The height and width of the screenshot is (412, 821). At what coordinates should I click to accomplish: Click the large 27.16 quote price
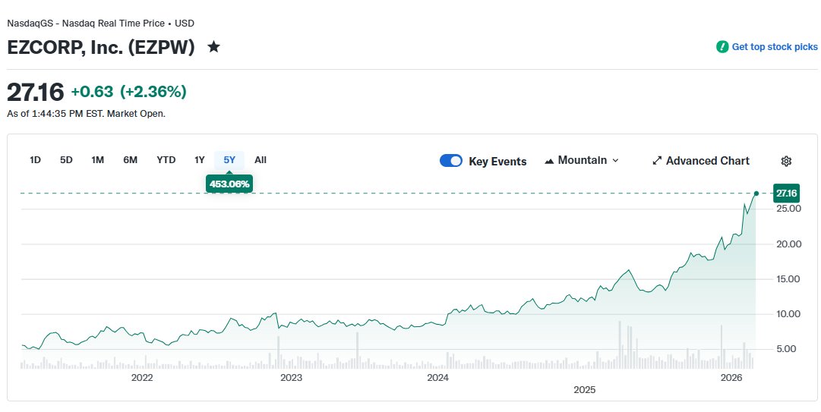(x=36, y=92)
